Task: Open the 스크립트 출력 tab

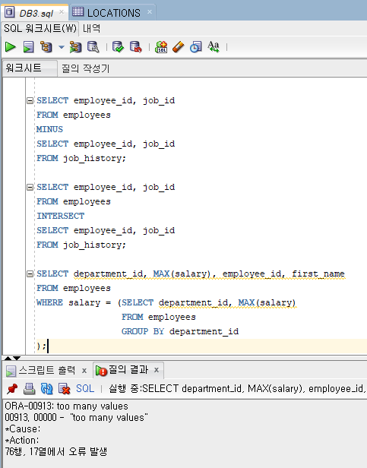Action: coord(47,371)
